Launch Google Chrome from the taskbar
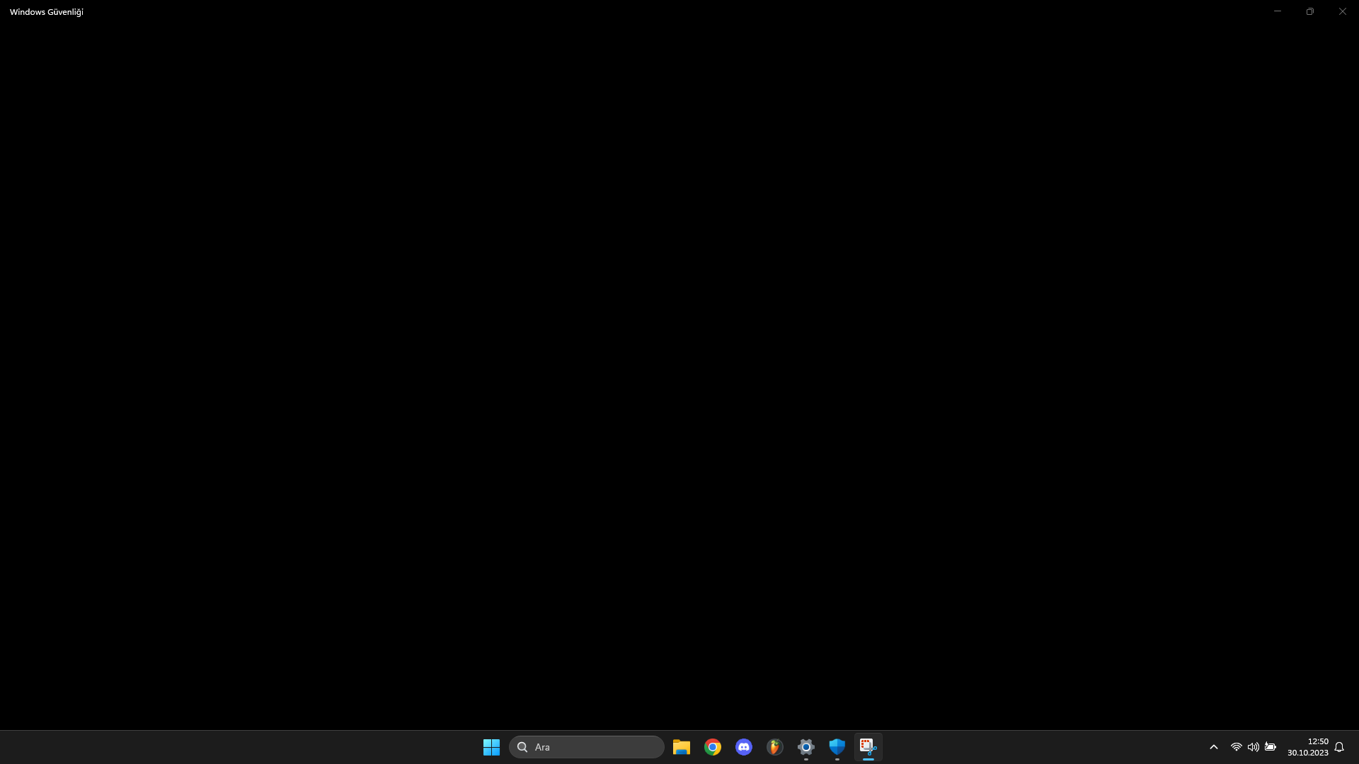The width and height of the screenshot is (1359, 764). 712,747
